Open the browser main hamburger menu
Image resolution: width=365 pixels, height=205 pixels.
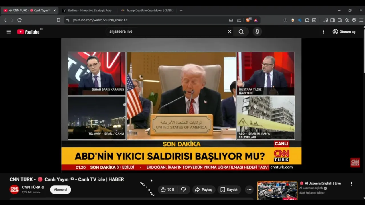tap(361, 20)
